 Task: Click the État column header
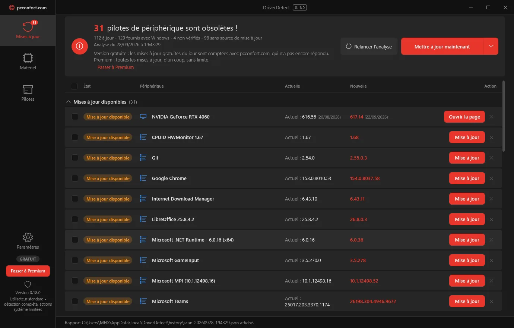tap(87, 86)
